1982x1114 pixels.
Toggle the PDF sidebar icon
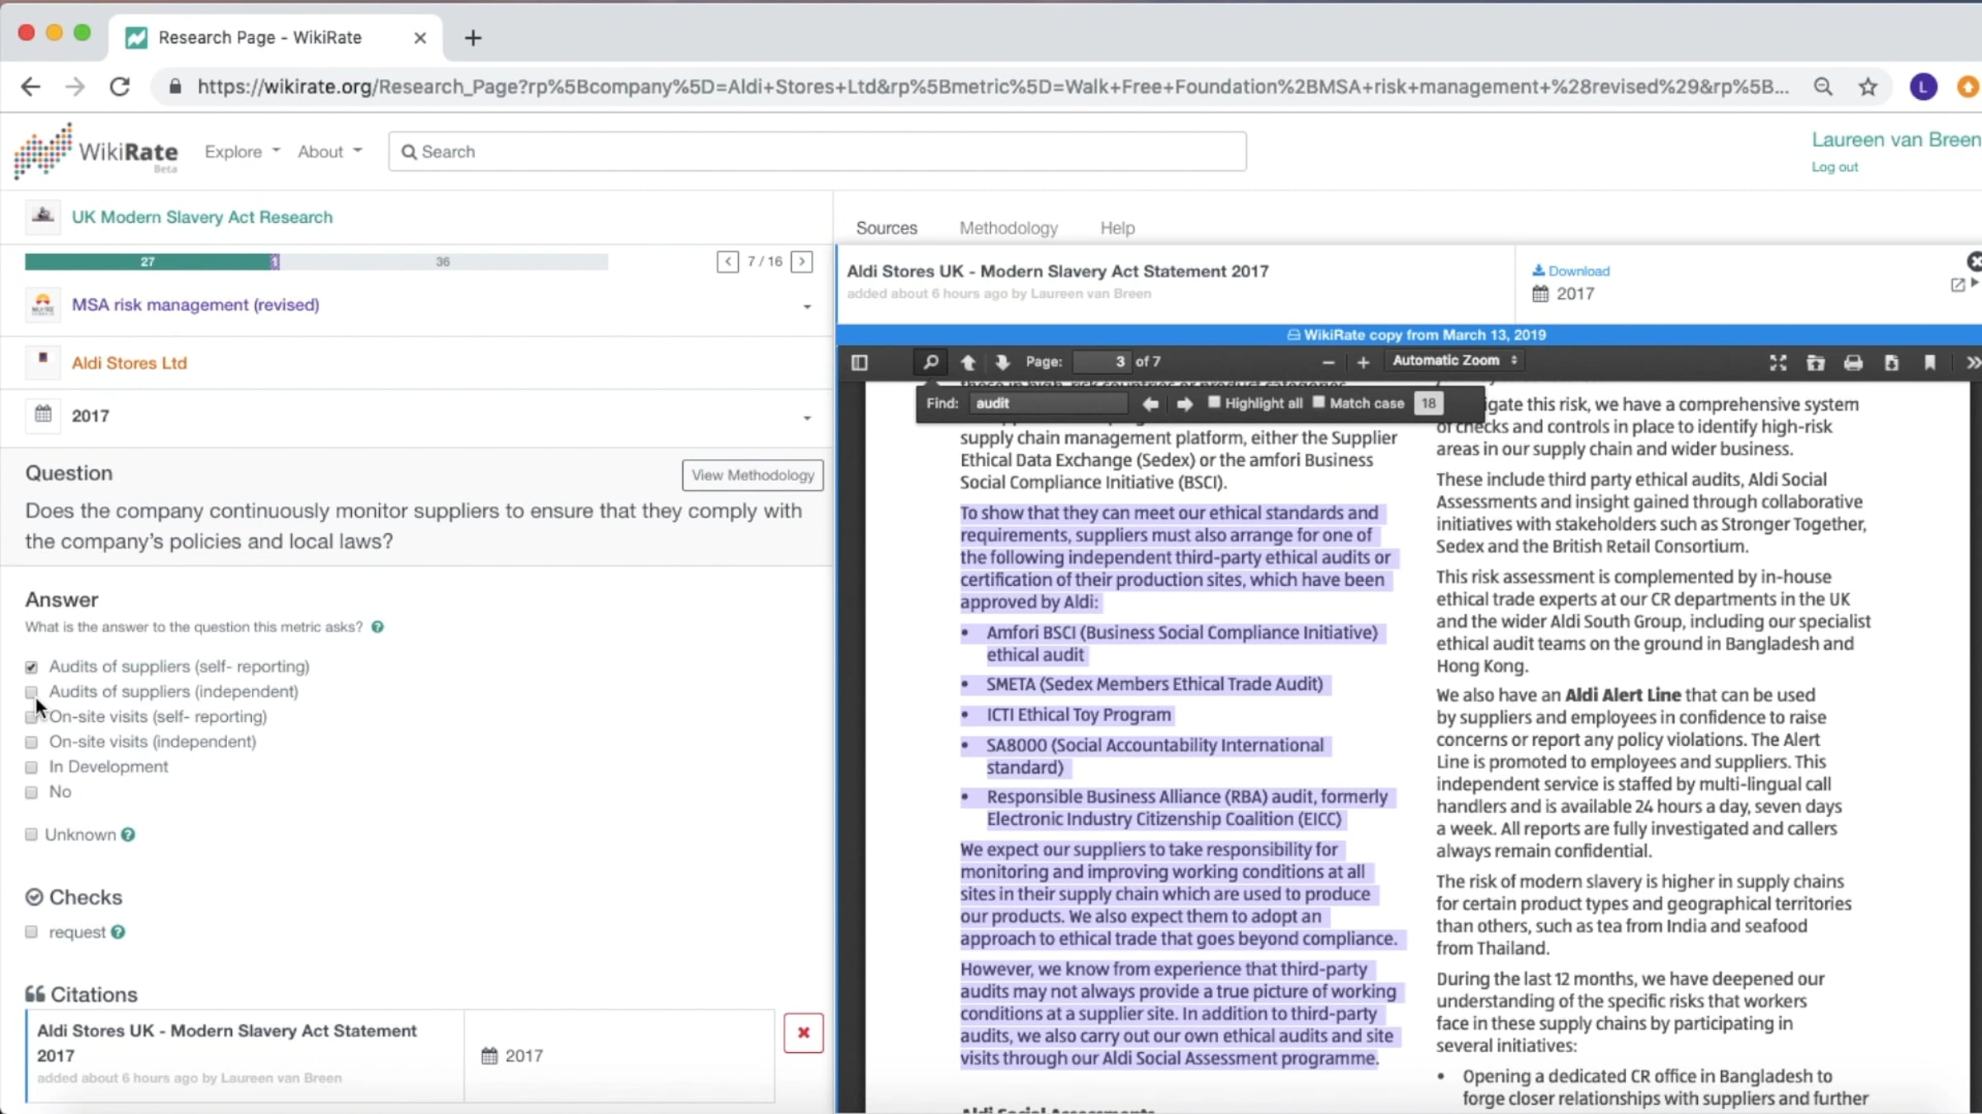point(860,362)
